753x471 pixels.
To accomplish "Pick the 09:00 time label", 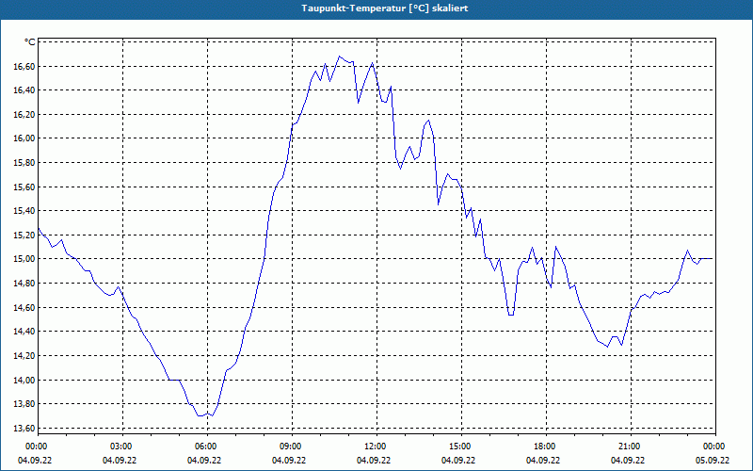I will [x=289, y=447].
